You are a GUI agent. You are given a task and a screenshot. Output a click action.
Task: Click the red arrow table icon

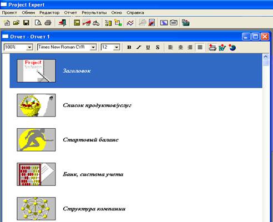(87, 23)
